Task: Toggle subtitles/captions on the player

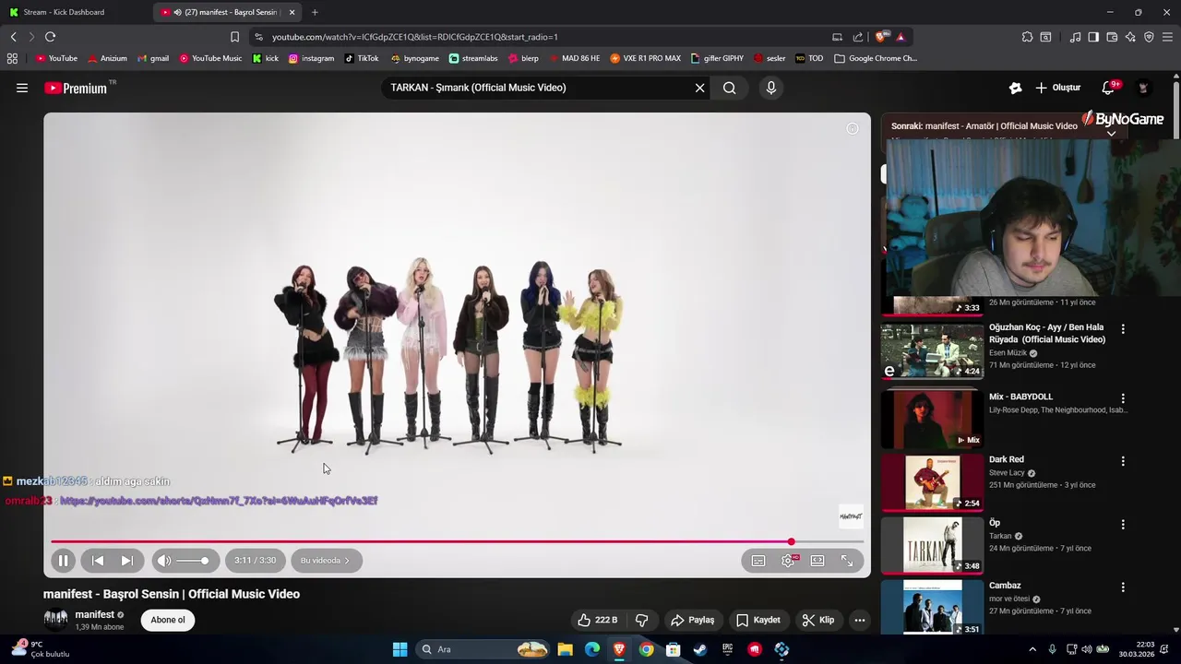Action: click(758, 561)
